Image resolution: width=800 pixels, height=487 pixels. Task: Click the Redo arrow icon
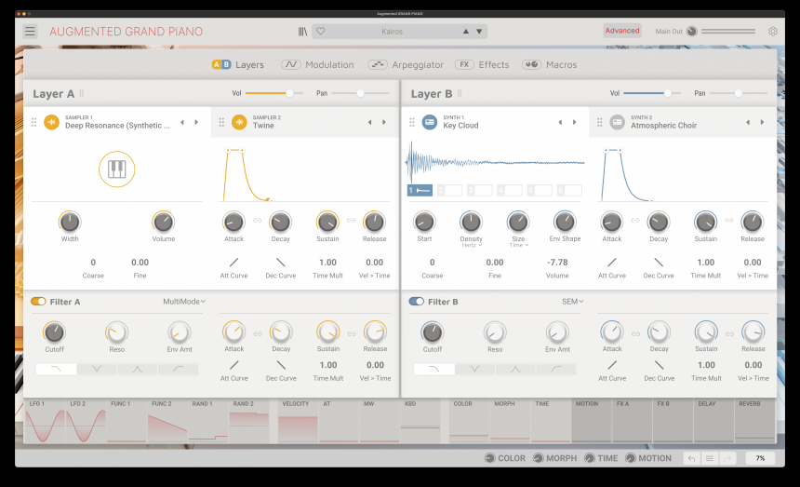click(x=727, y=458)
